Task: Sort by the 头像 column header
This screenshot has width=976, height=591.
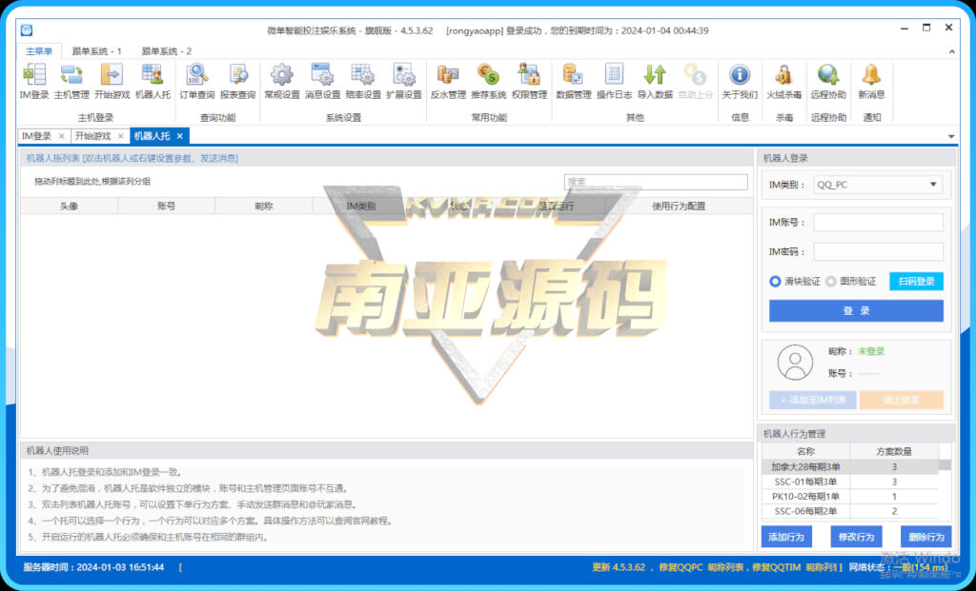Action: (69, 207)
